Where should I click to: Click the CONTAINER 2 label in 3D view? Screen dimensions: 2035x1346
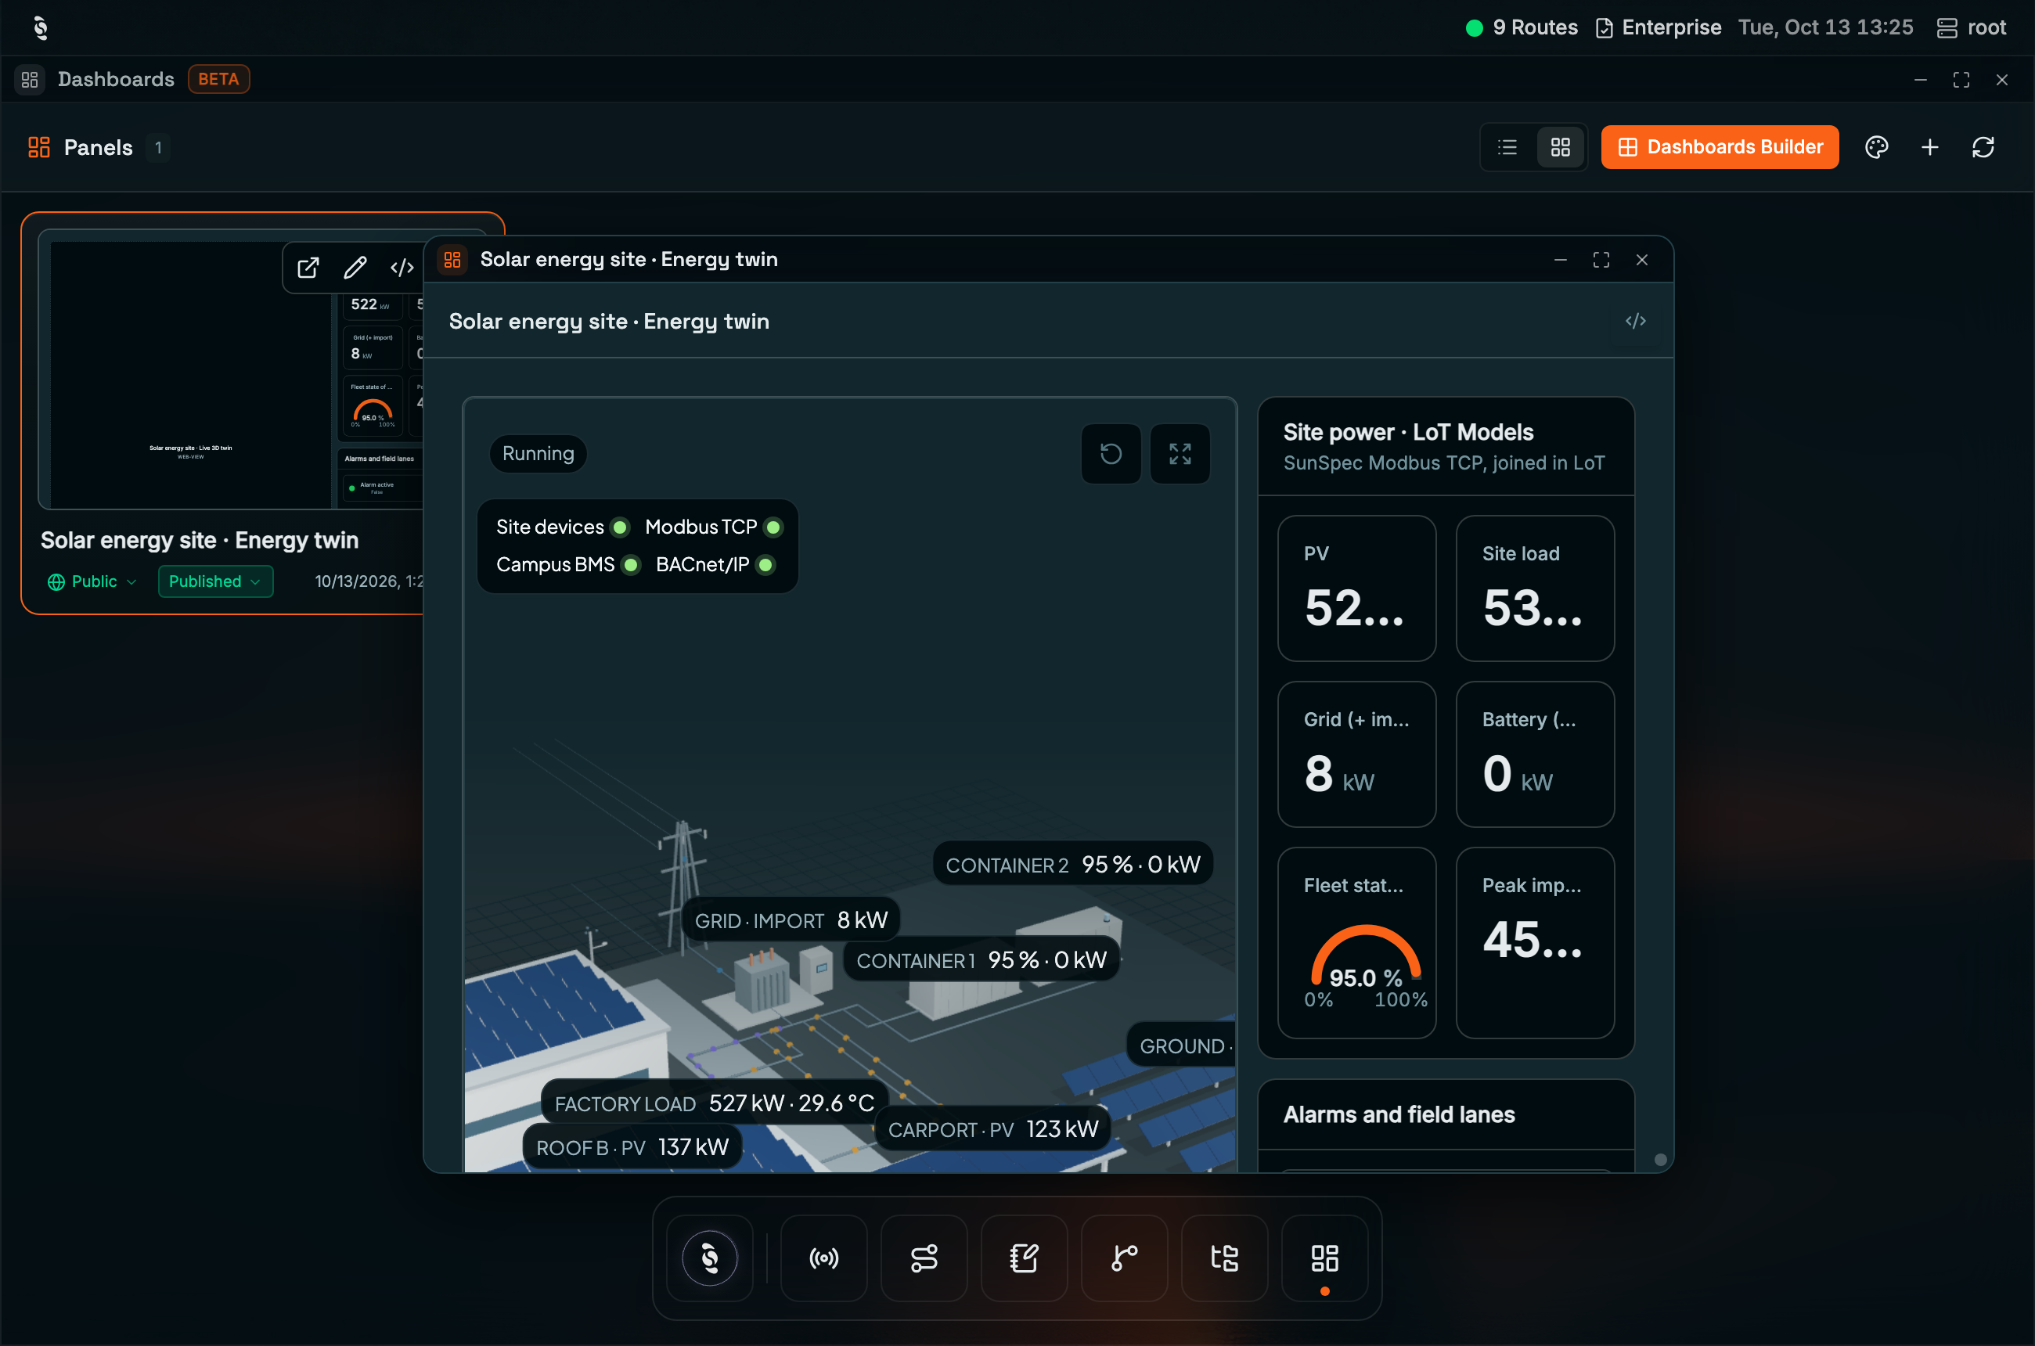pos(1072,865)
